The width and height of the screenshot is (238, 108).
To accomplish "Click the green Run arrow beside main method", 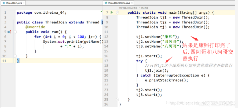I will [x=112, y=13].
